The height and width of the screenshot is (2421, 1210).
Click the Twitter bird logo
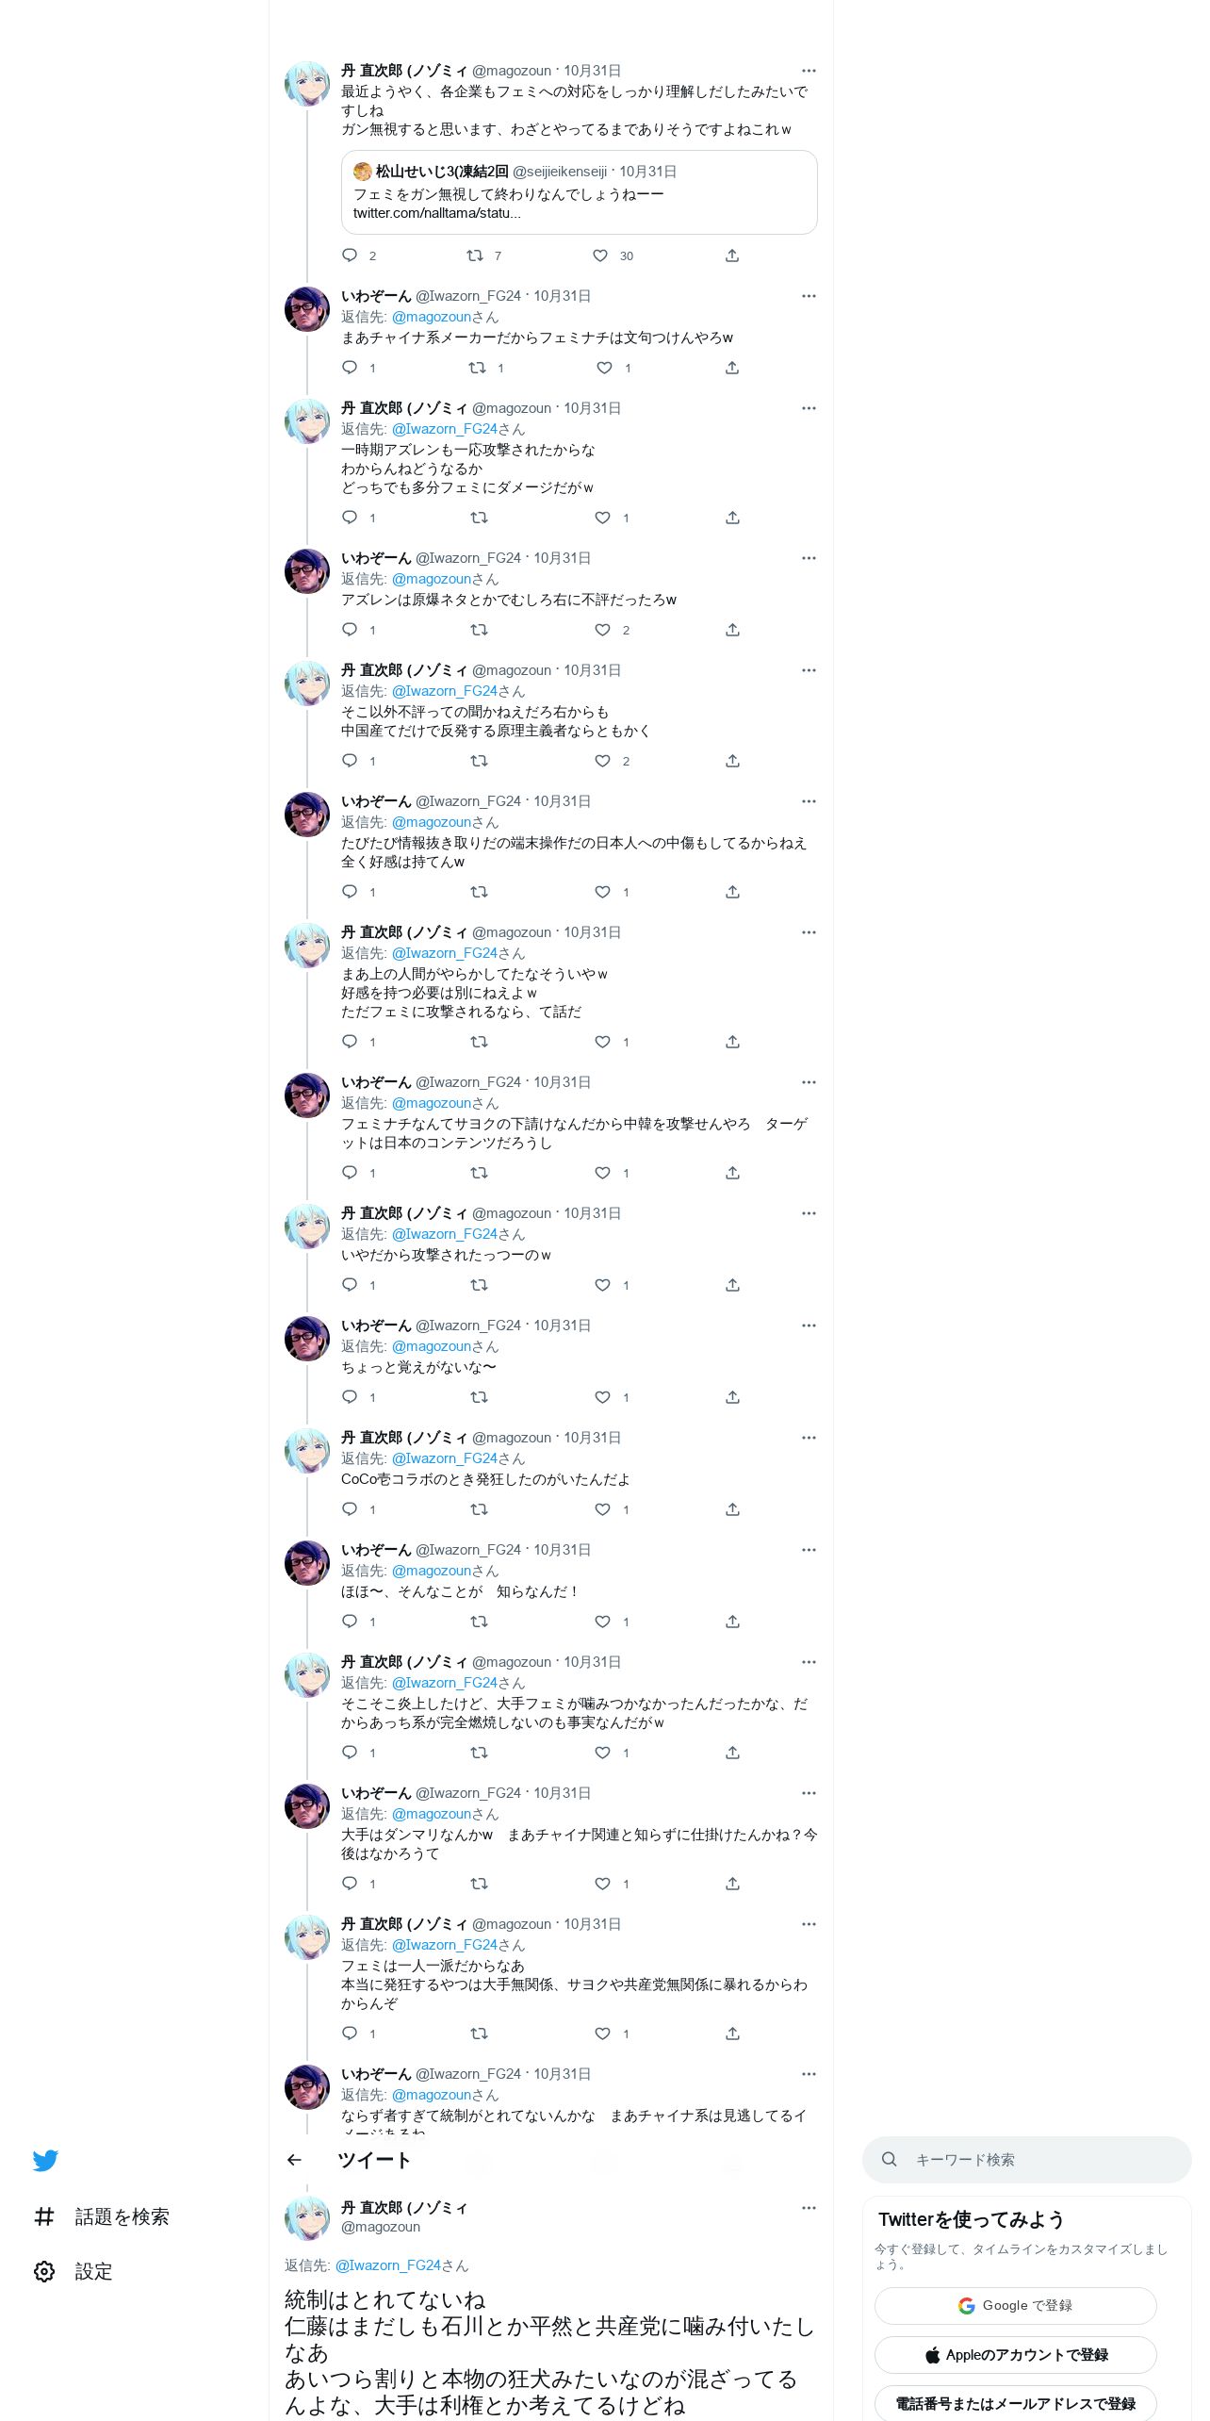(45, 2160)
